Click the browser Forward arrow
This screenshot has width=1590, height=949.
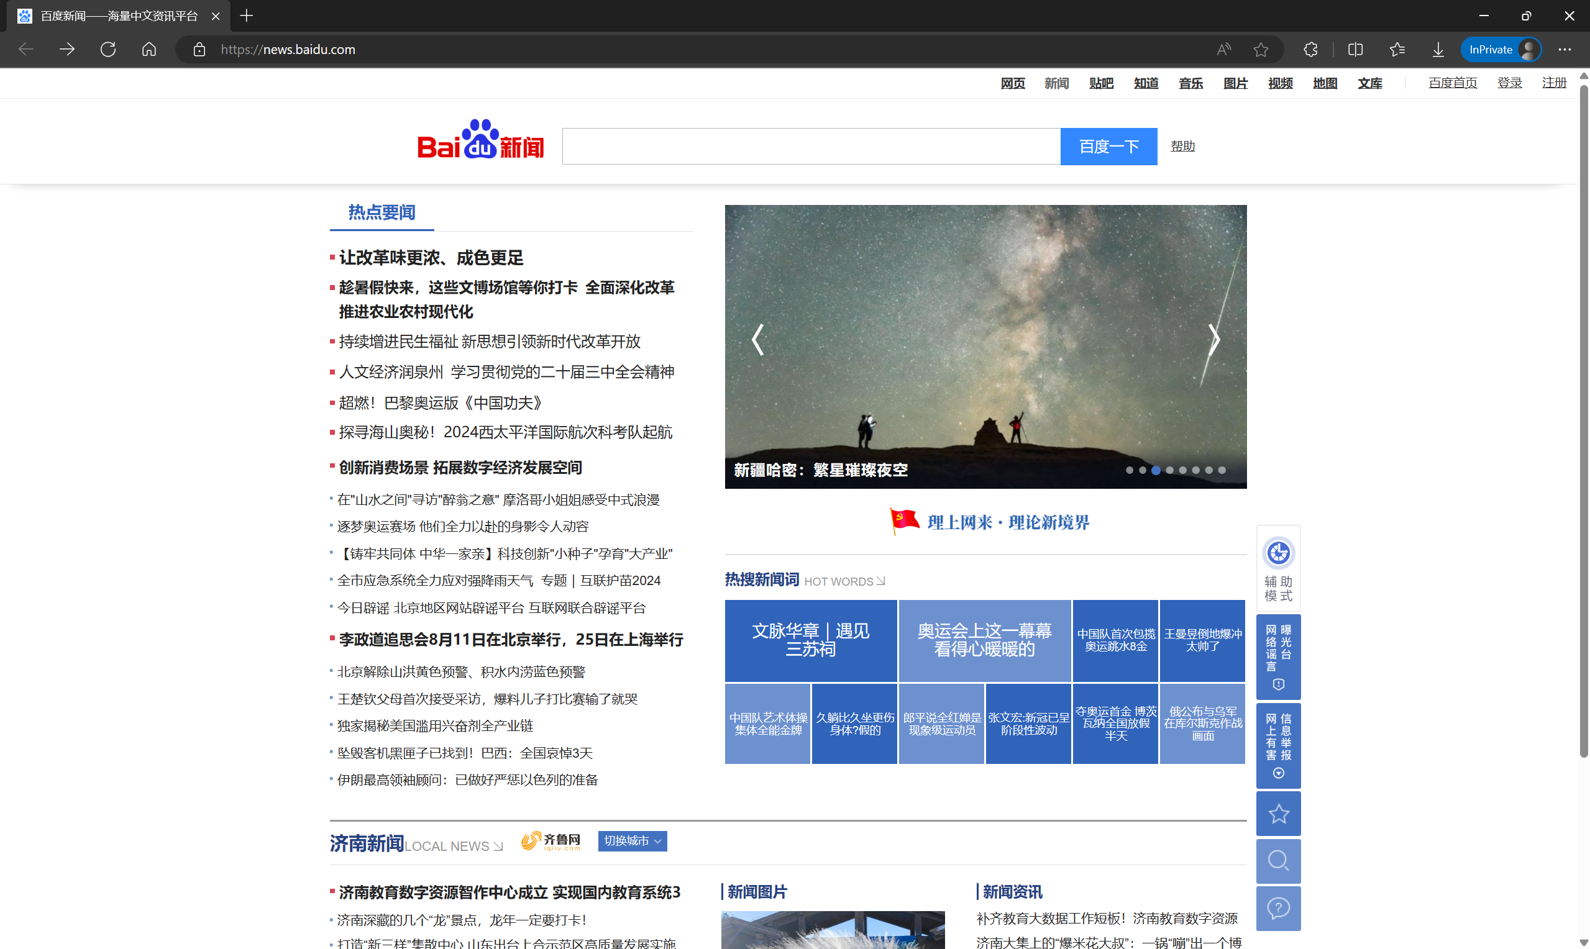[x=67, y=49]
